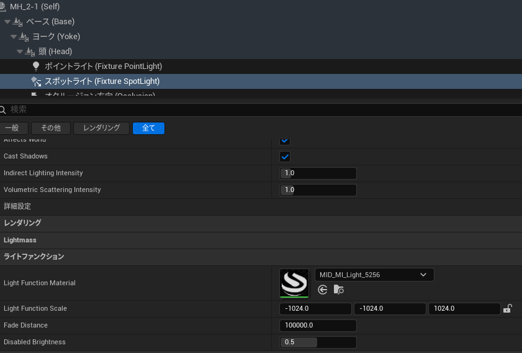Viewport: 522px width, 353px height.
Task: Select MH_2-1 (Self) root row
Action: click(261, 7)
